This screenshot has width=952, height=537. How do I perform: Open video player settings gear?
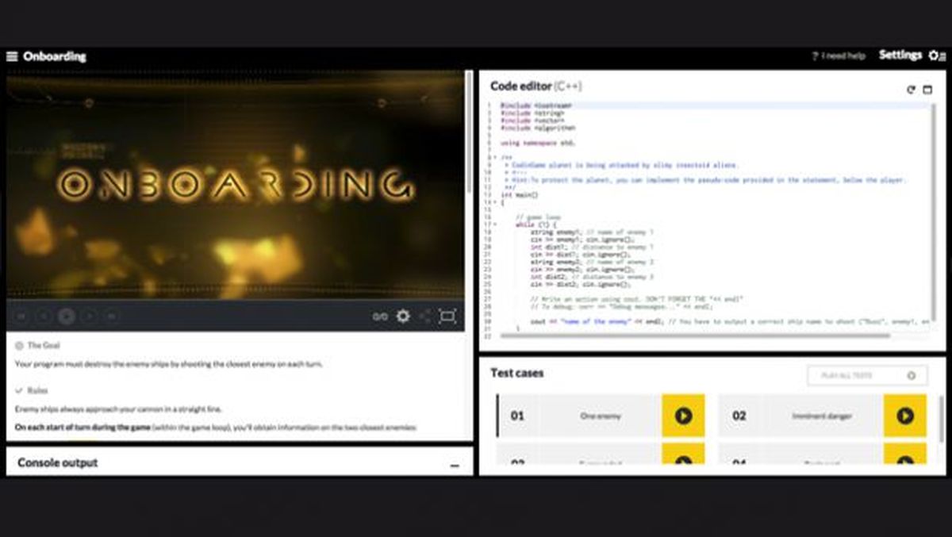(403, 316)
